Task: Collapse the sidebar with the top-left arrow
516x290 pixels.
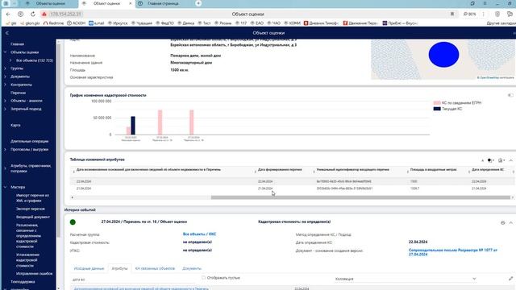Action: (x=7, y=33)
